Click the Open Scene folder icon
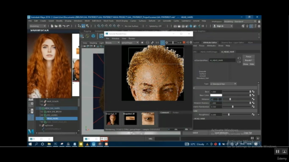Screen dimensions: 289x162 (56, 26)
